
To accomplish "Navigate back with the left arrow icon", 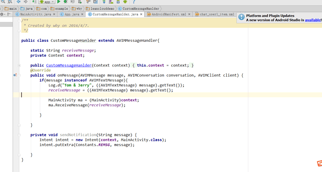I will (x=19, y=2).
